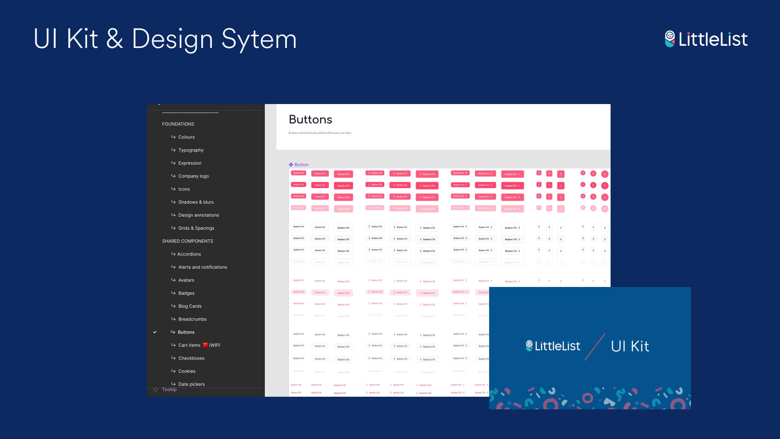
Task: Click the Tooltip diamond icon
Action: click(x=156, y=389)
